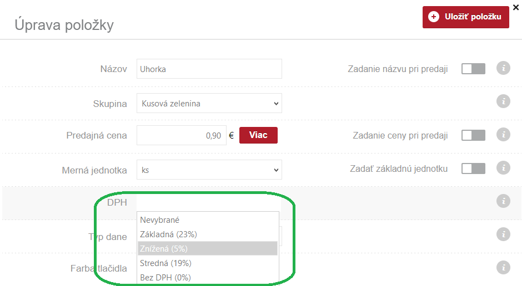Click info icon beside Zadať základnú jednotku
This screenshot has width=522, height=286.
503,168
